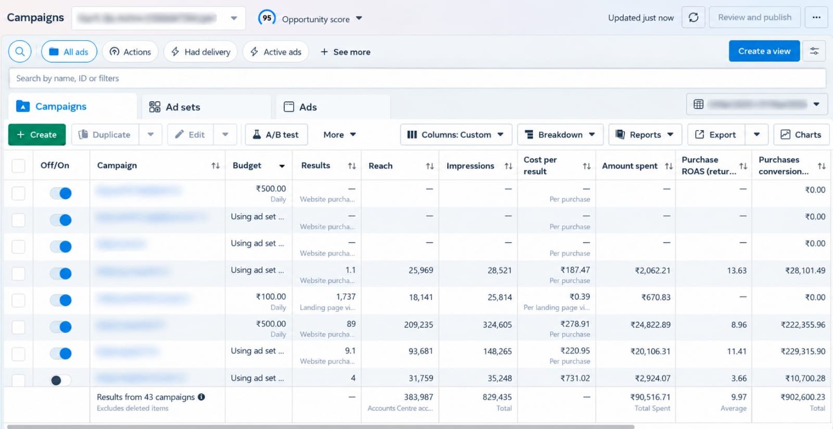Turn on the campaign with ₹731.02 cost per result

(61, 380)
